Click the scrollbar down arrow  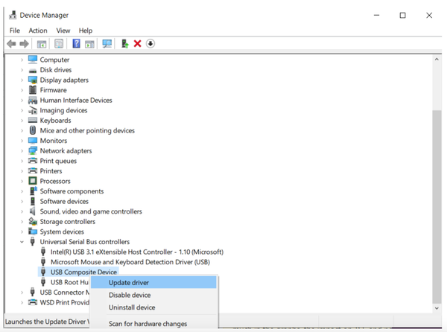[437, 308]
